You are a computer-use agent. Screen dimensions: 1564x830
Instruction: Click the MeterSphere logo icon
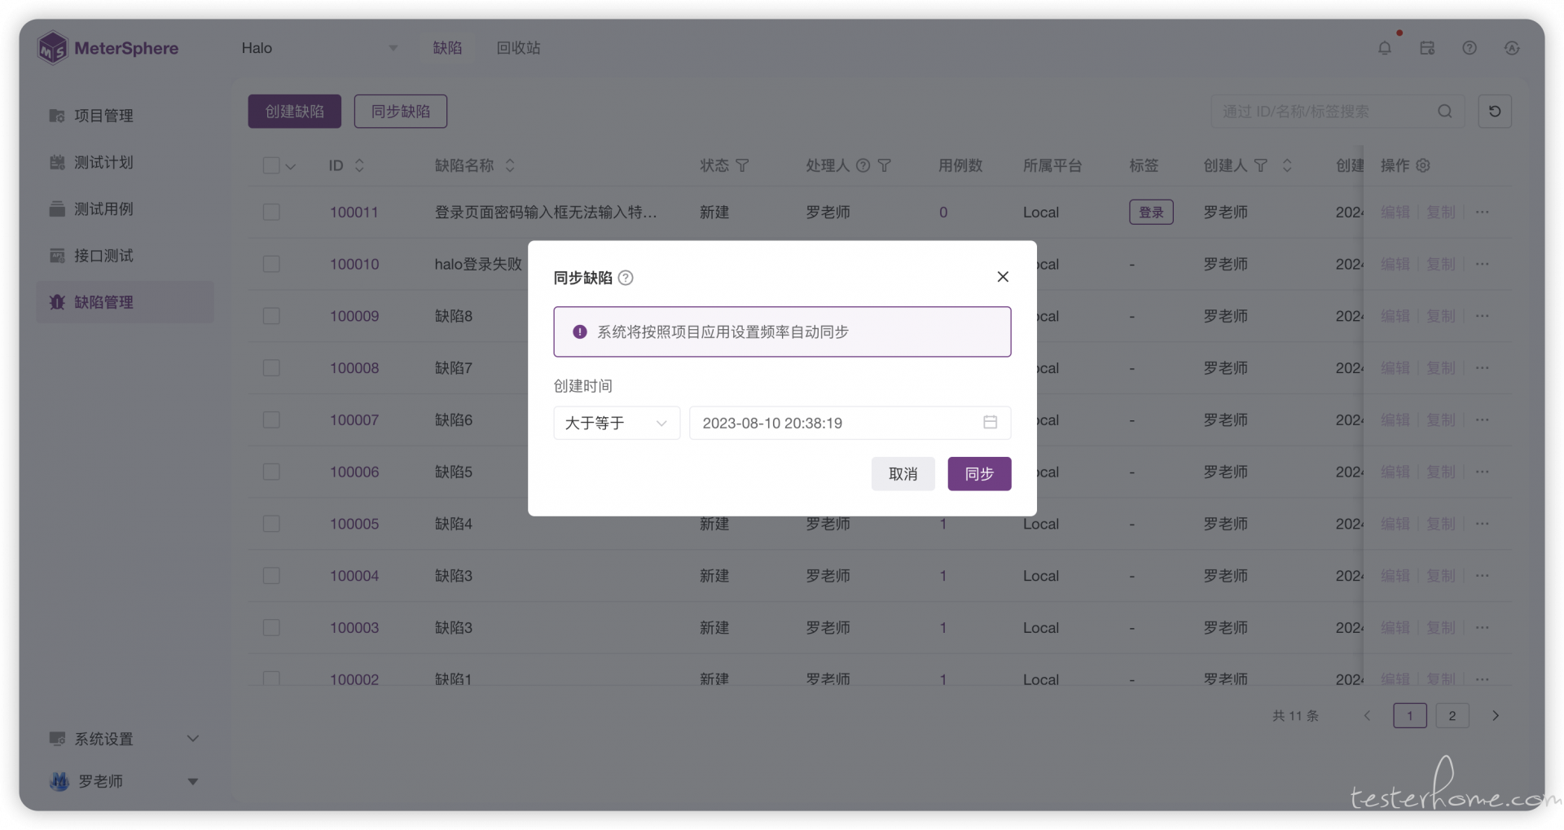point(53,48)
